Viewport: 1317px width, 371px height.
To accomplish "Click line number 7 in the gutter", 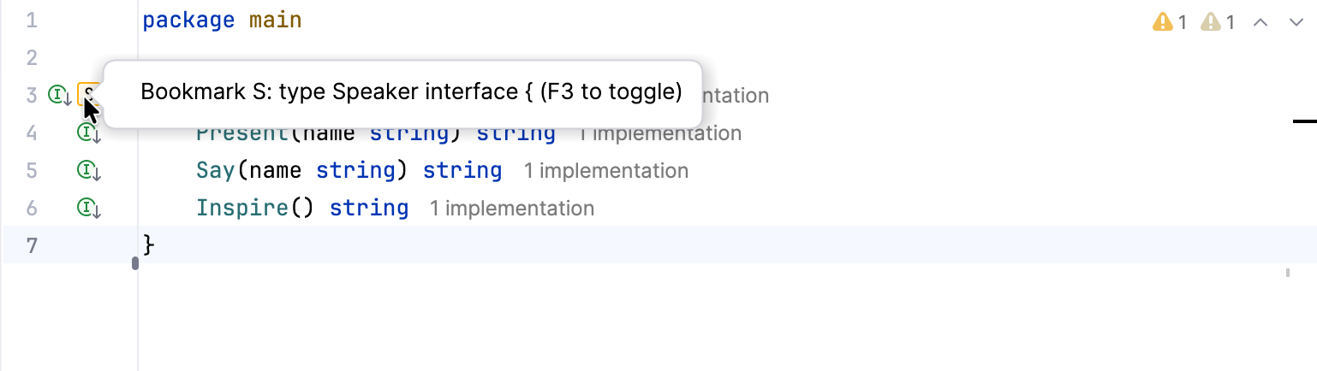I will 32,246.
